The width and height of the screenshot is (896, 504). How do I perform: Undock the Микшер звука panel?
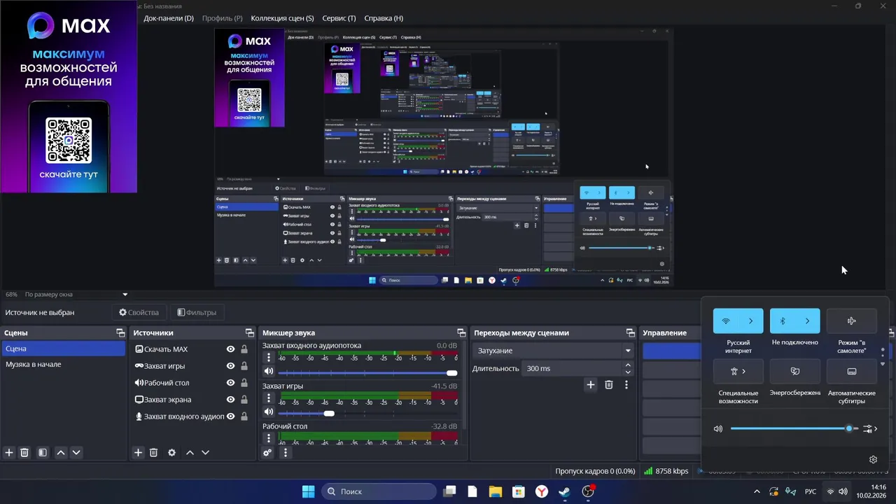[461, 332]
